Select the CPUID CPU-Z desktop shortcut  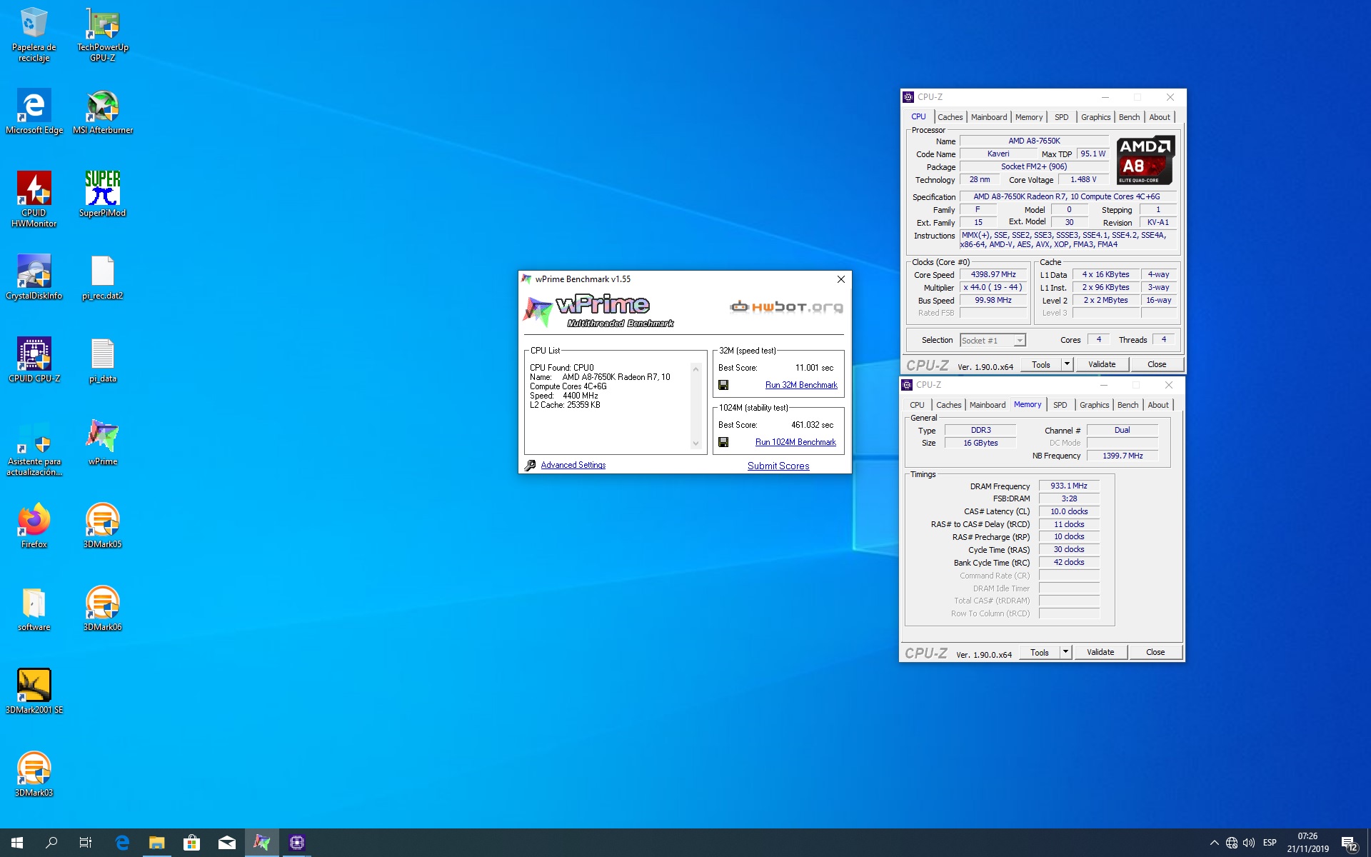(x=34, y=360)
